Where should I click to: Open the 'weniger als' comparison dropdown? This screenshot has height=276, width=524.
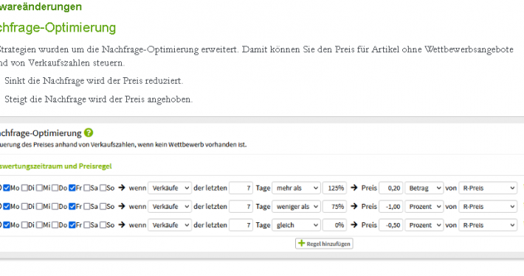click(x=297, y=207)
